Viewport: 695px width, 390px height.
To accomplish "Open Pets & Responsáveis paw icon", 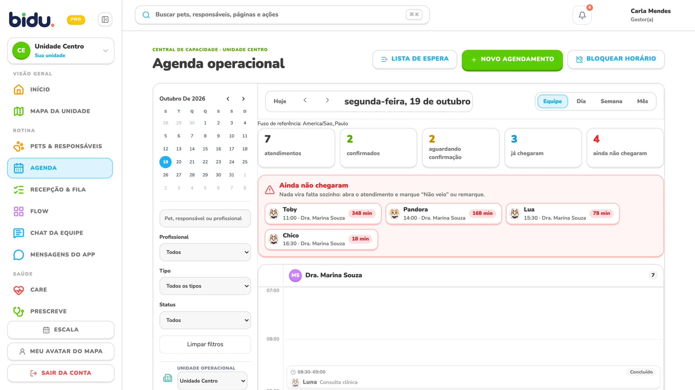I will tap(19, 146).
